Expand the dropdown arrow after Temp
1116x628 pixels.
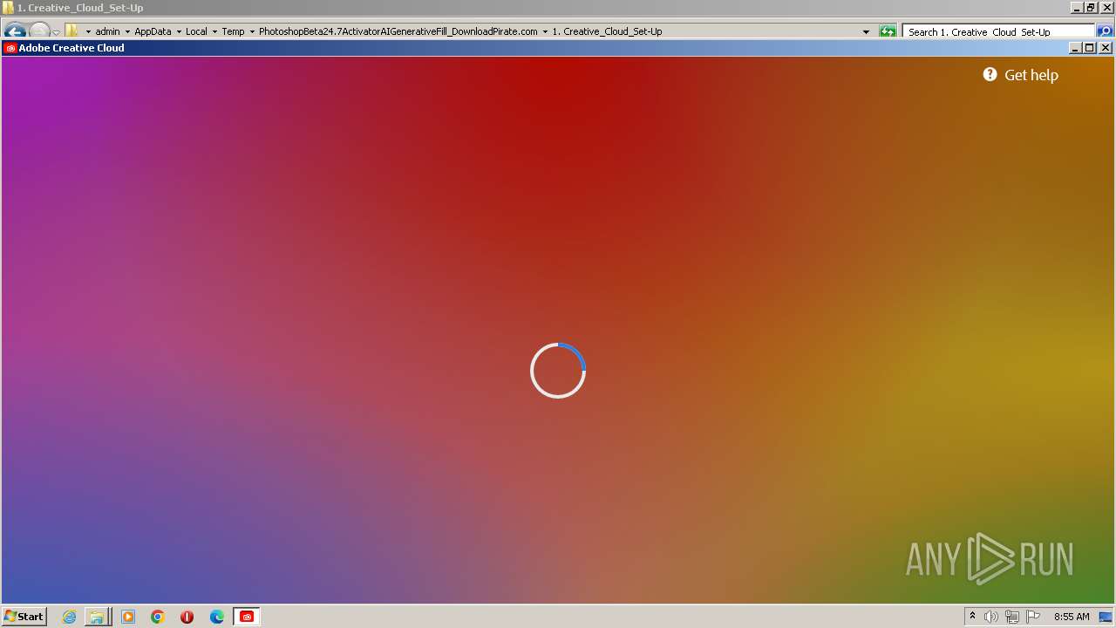(x=252, y=31)
